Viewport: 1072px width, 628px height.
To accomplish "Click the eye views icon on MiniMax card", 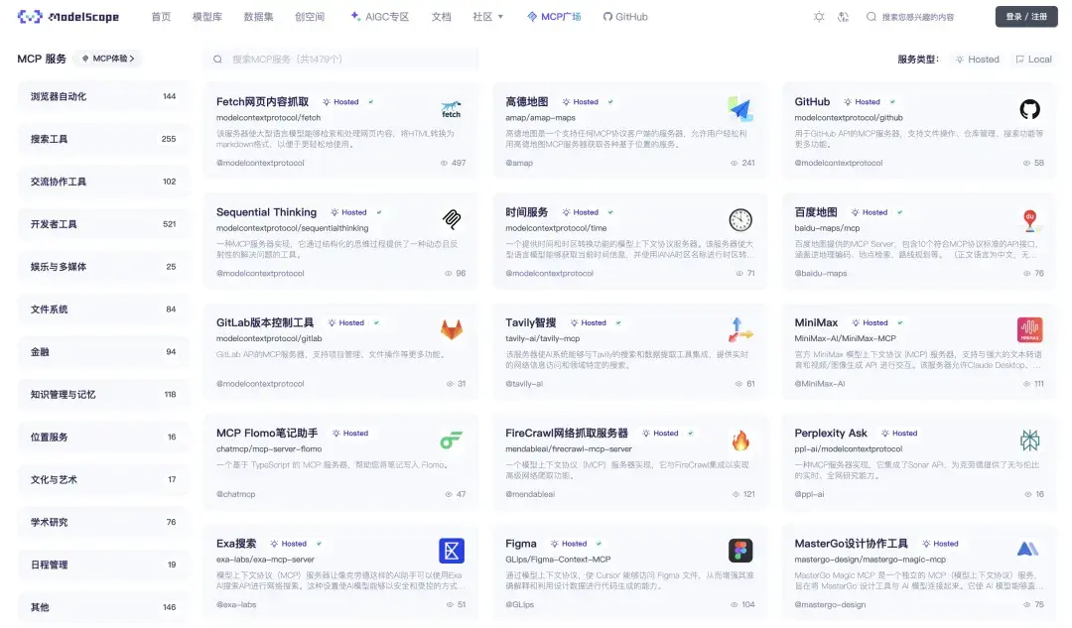I will (1027, 384).
